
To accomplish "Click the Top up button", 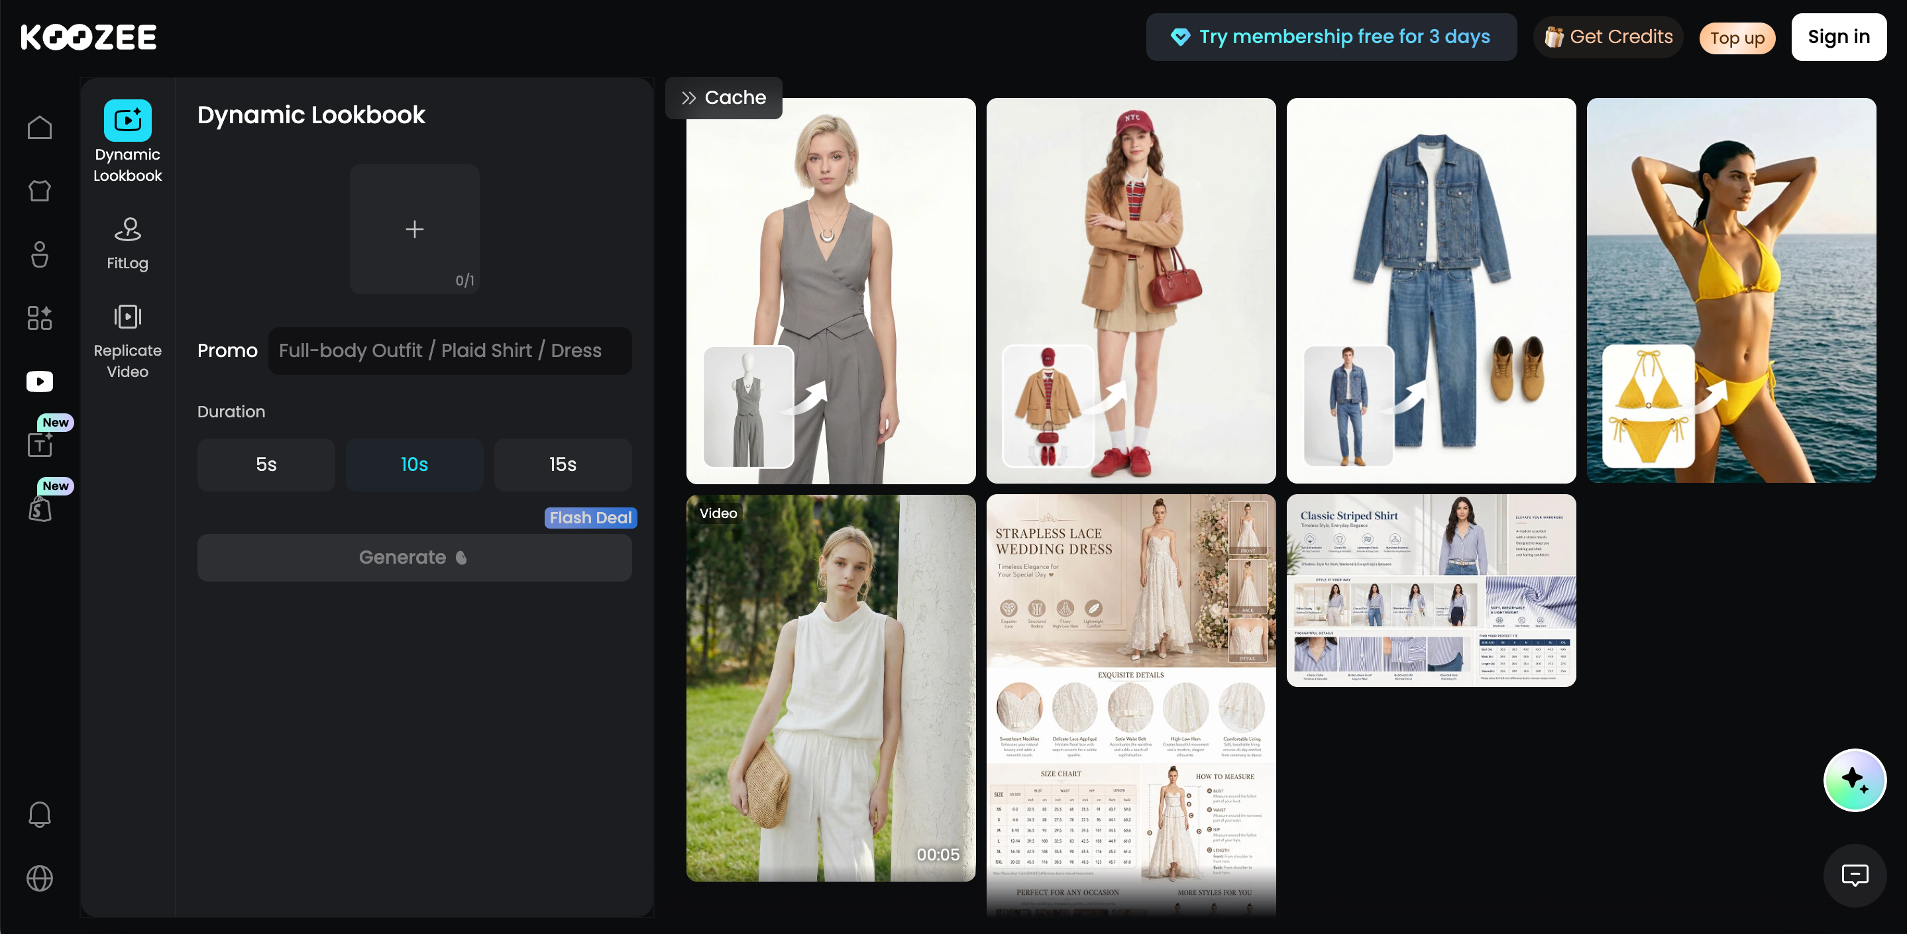I will [x=1737, y=38].
